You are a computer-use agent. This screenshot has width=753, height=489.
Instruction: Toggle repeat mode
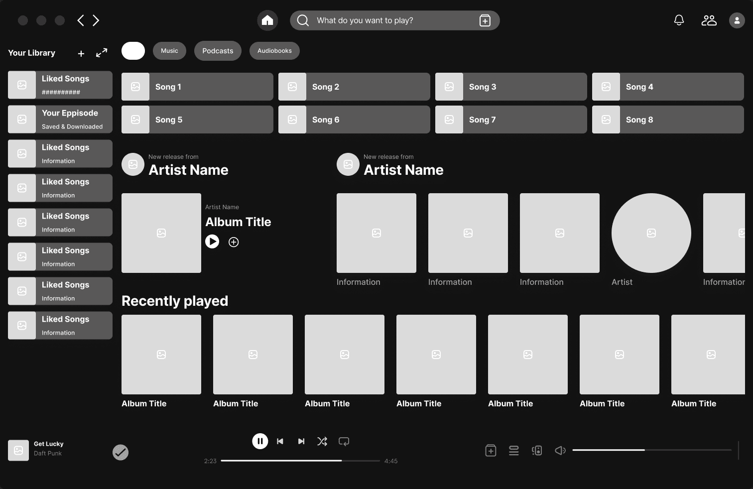click(344, 441)
